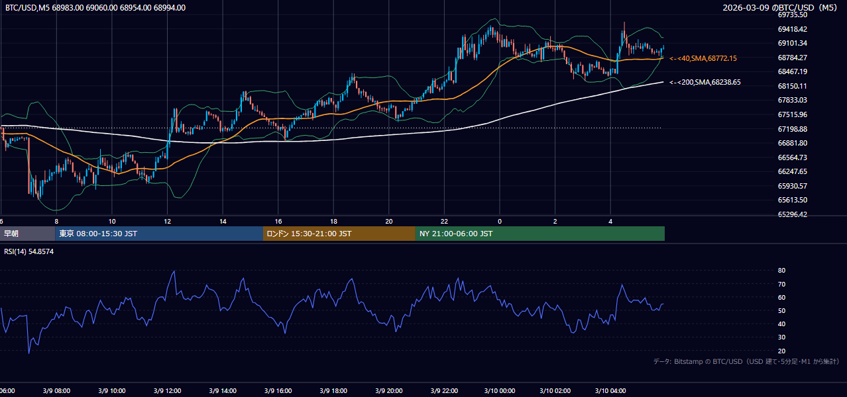Click hour label 8 under price chart
This screenshot has height=397, width=847.
pyautogui.click(x=56, y=221)
